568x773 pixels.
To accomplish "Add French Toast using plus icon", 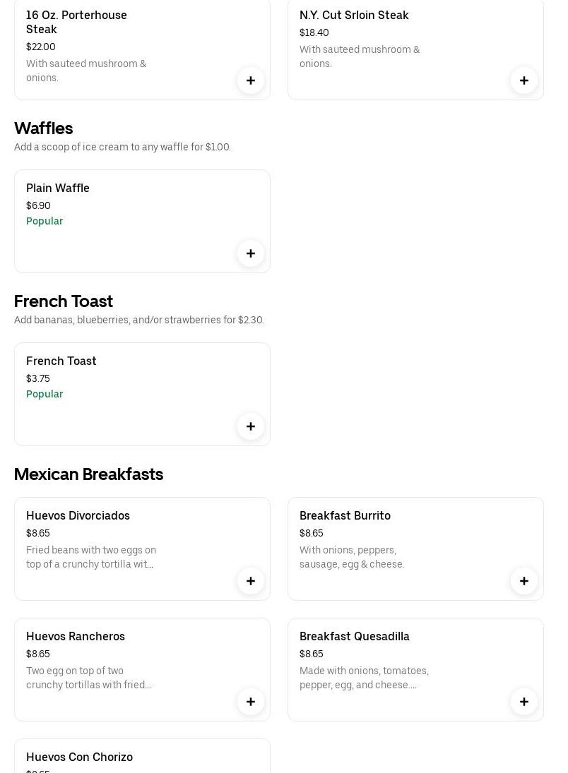I will (x=251, y=426).
